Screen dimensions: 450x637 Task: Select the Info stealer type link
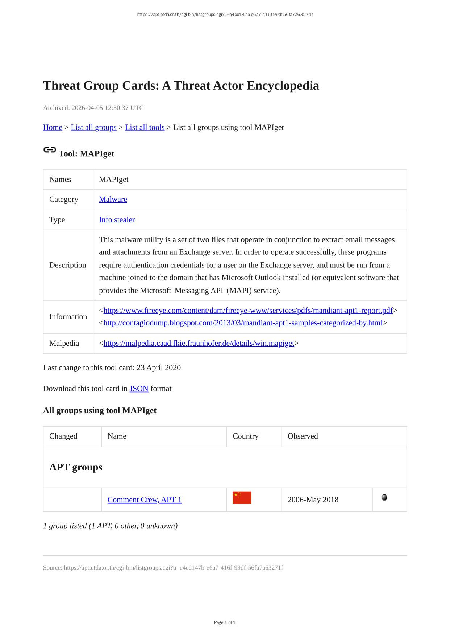[117, 219]
